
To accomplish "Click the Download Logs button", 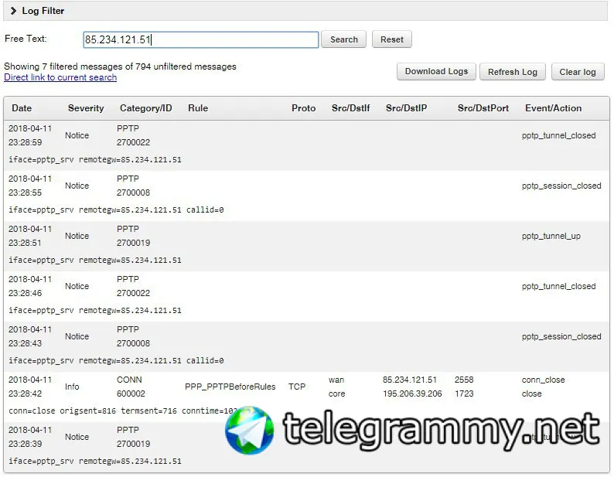I will coord(436,71).
